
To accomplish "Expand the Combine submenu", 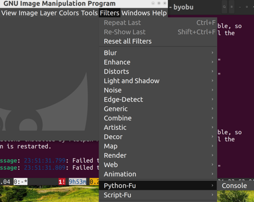I will tap(158, 118).
